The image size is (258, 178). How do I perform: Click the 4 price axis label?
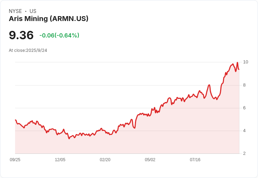pyautogui.click(x=244, y=131)
